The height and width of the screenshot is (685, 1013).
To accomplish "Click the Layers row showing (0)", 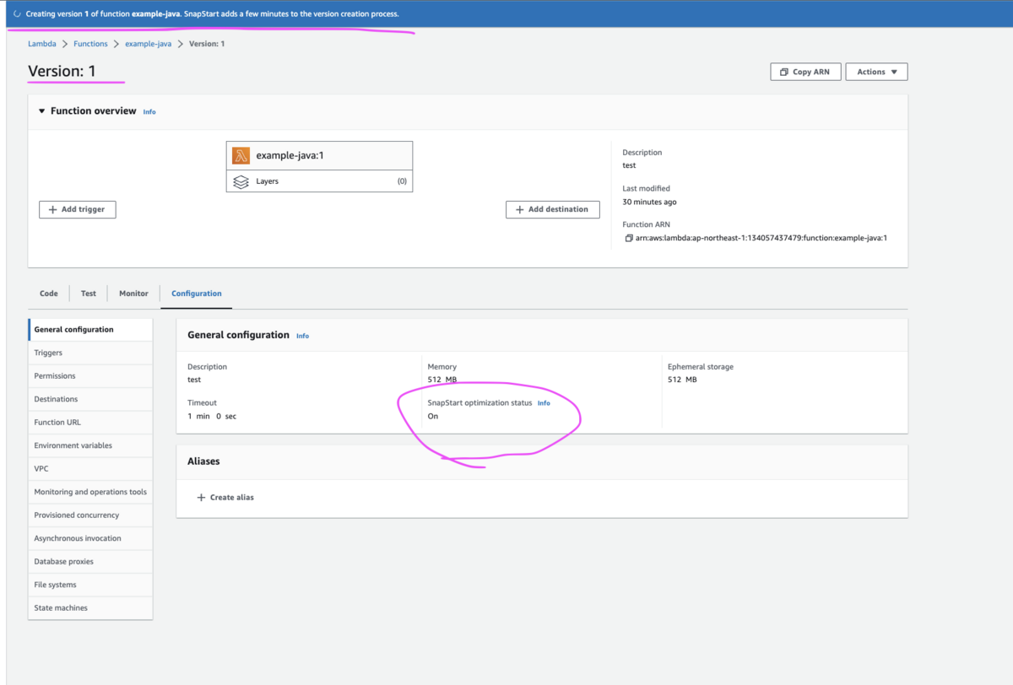I will 319,181.
